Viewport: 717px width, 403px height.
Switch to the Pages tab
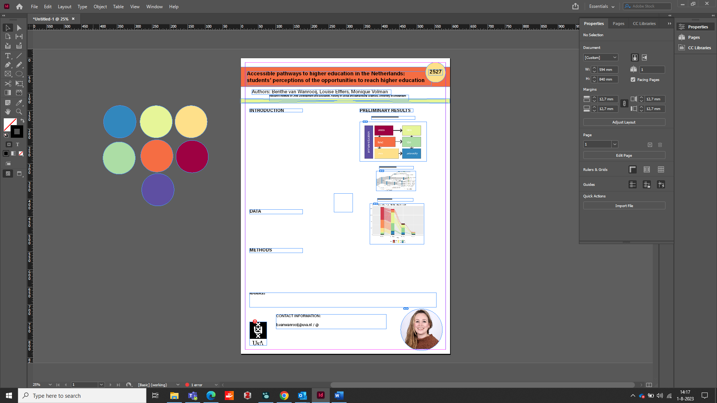tap(618, 24)
